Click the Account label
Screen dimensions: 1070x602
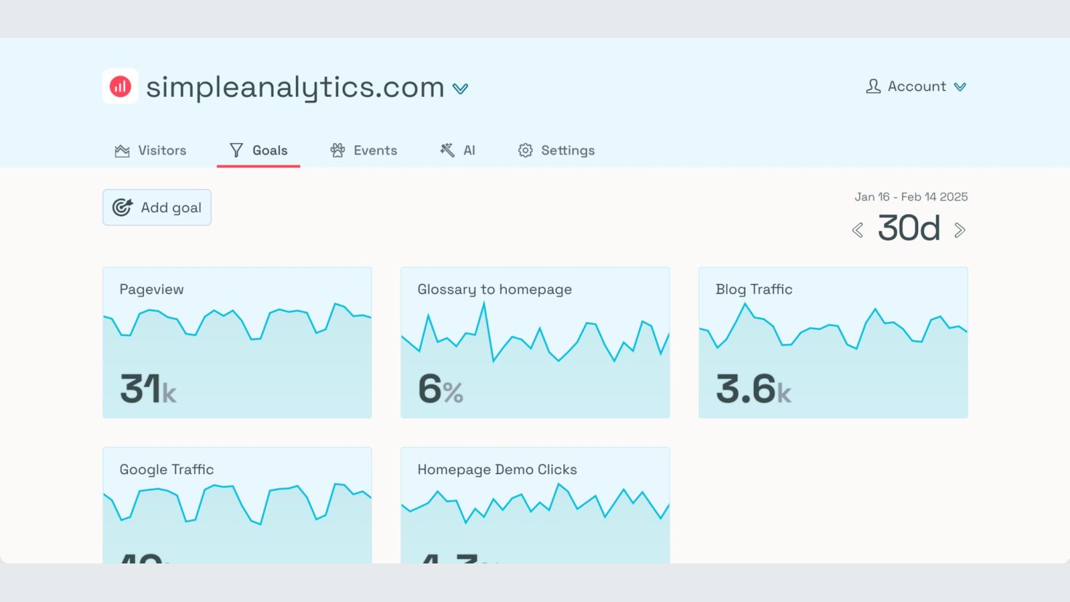click(917, 87)
